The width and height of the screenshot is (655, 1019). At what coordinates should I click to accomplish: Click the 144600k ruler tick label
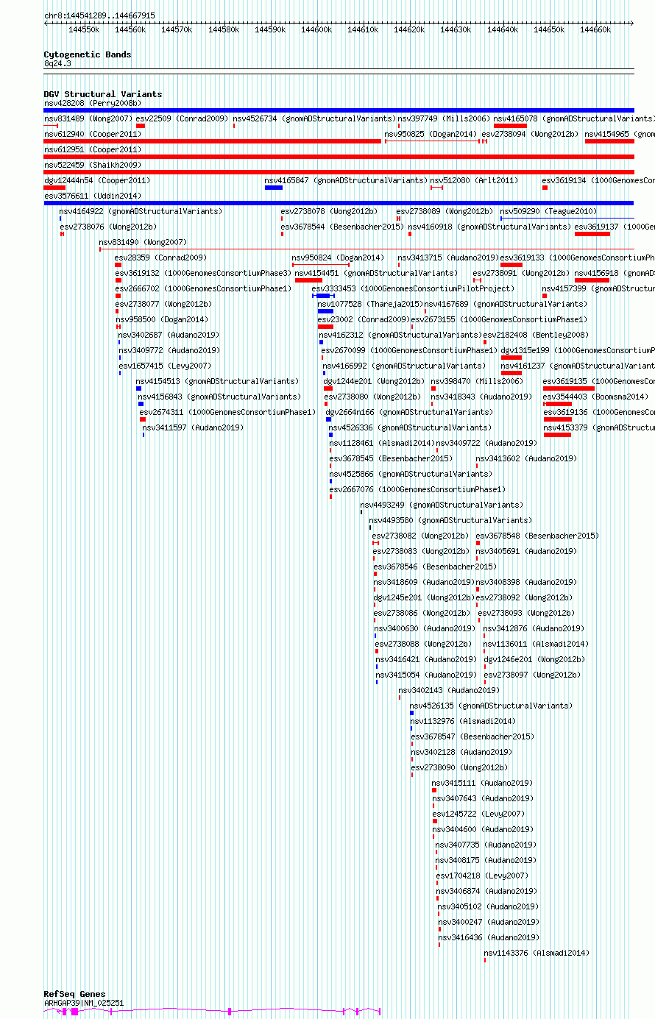[317, 29]
